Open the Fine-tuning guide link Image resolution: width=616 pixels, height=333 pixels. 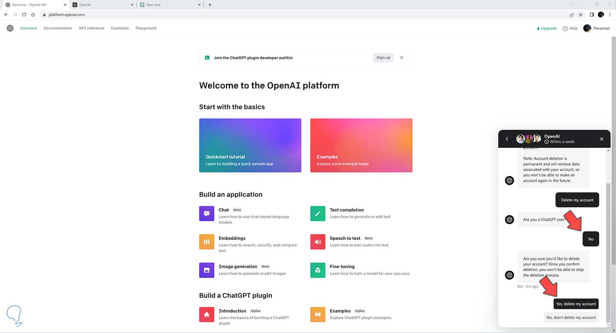point(342,266)
